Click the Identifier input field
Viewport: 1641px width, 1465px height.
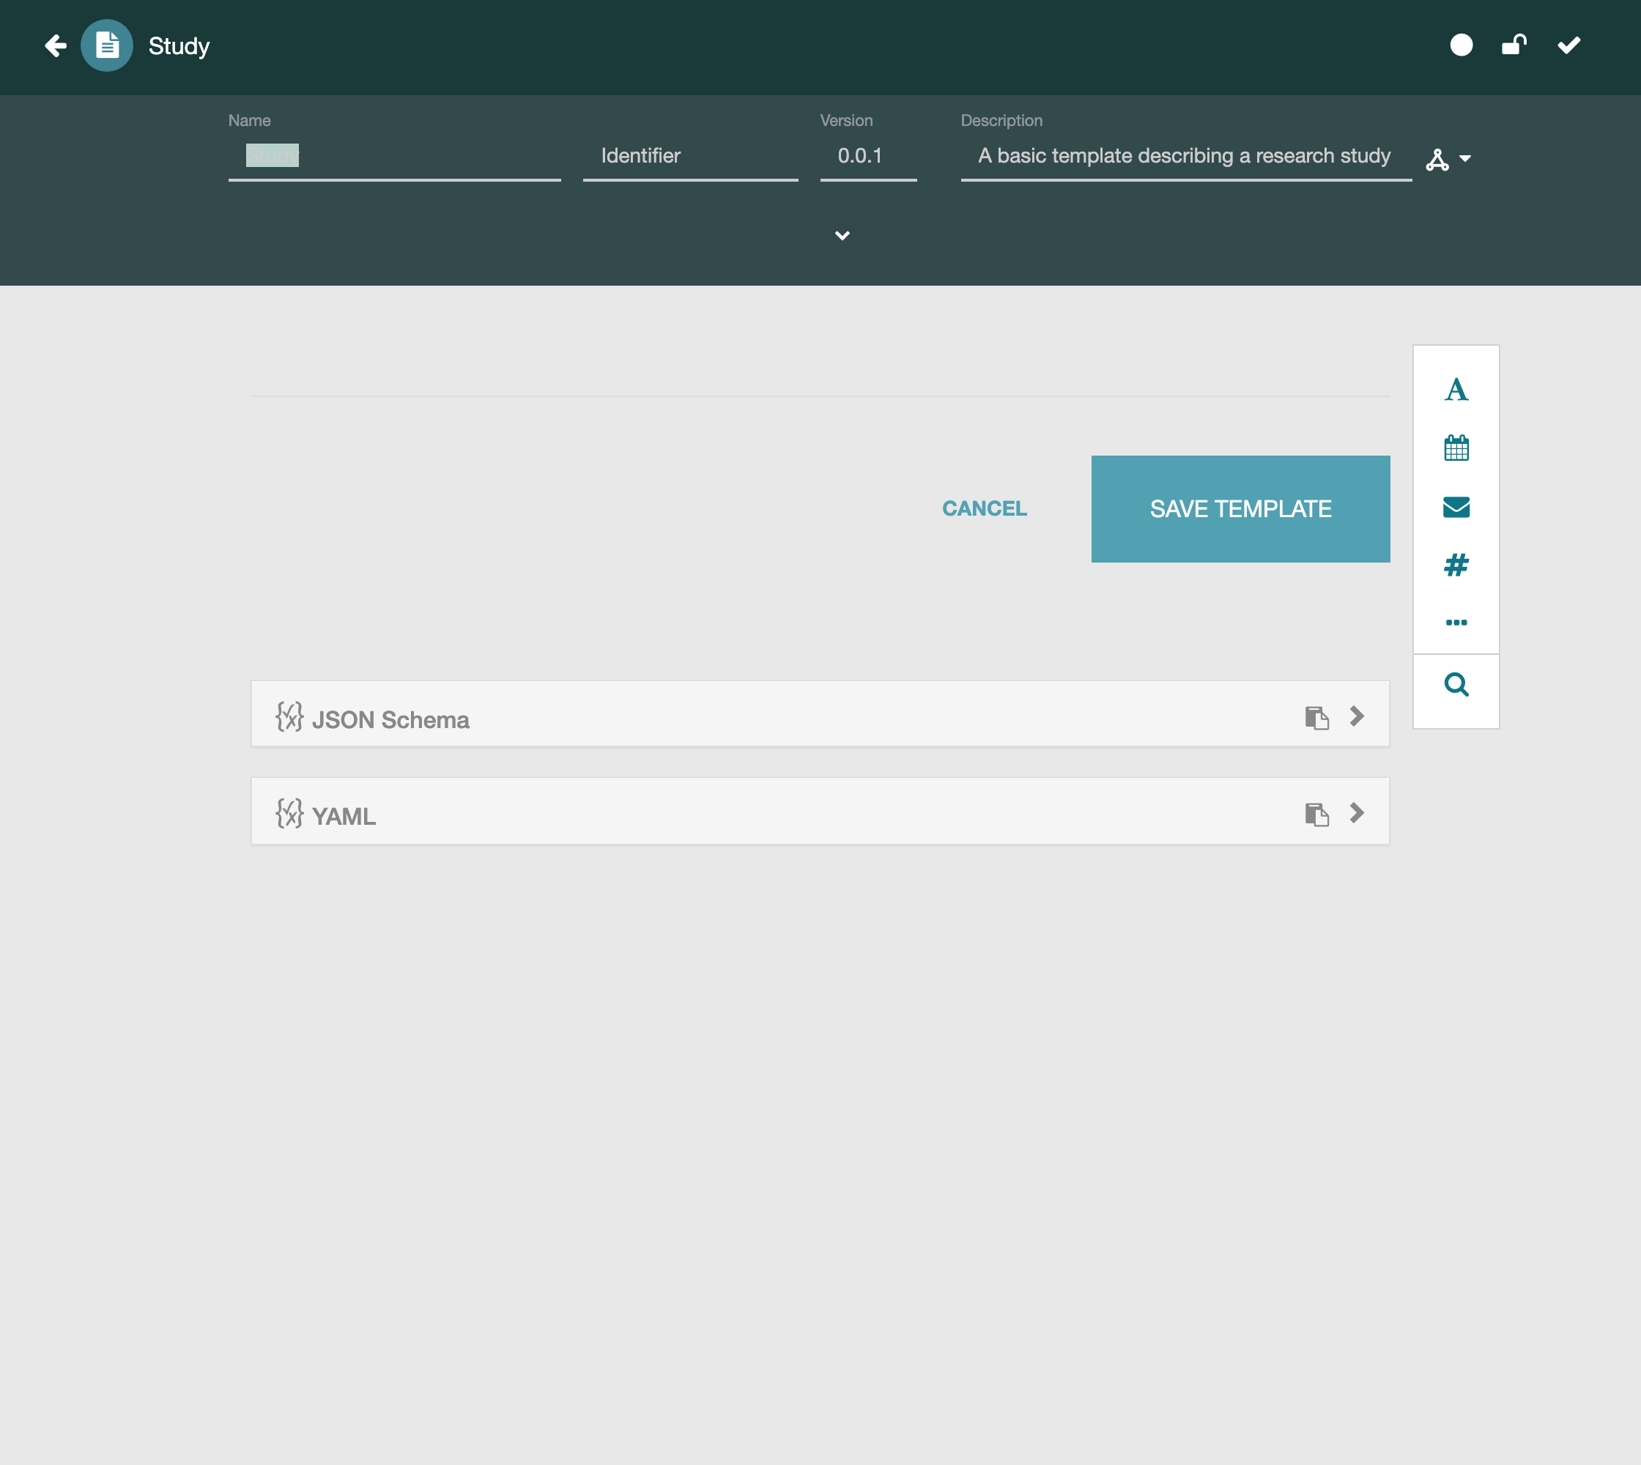690,156
